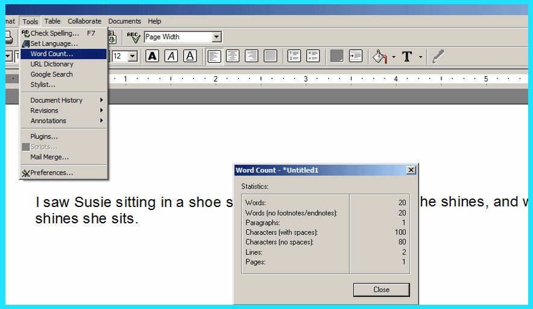Open the font size dropdown
This screenshot has height=309, width=533.
tap(133, 56)
